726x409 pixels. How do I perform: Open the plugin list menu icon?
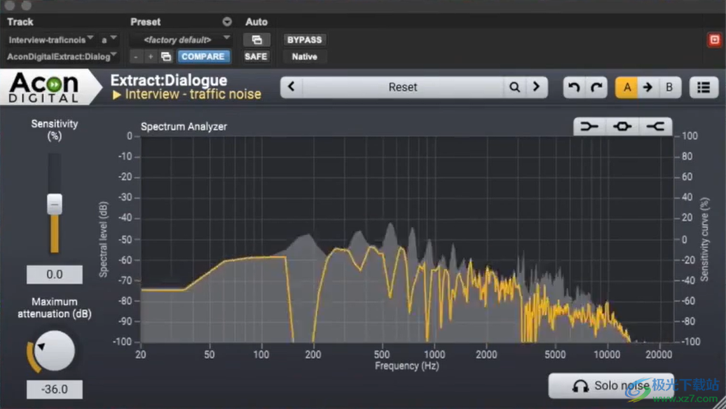point(703,88)
